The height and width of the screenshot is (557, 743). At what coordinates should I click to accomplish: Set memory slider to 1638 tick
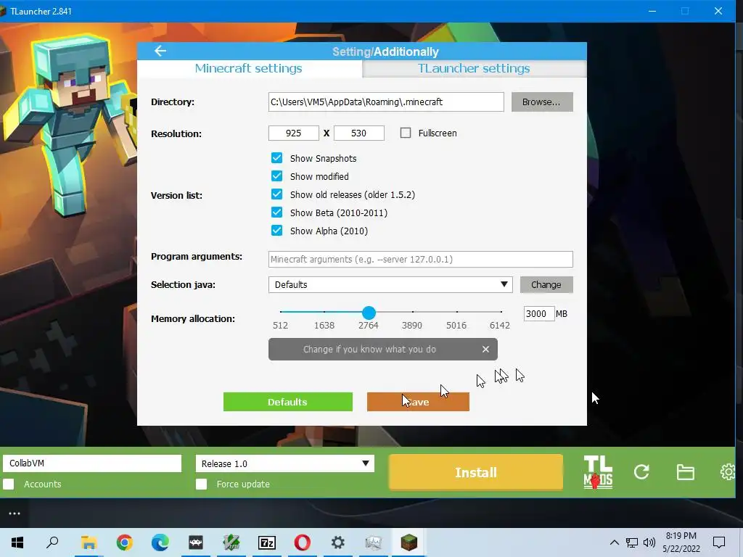click(x=324, y=312)
